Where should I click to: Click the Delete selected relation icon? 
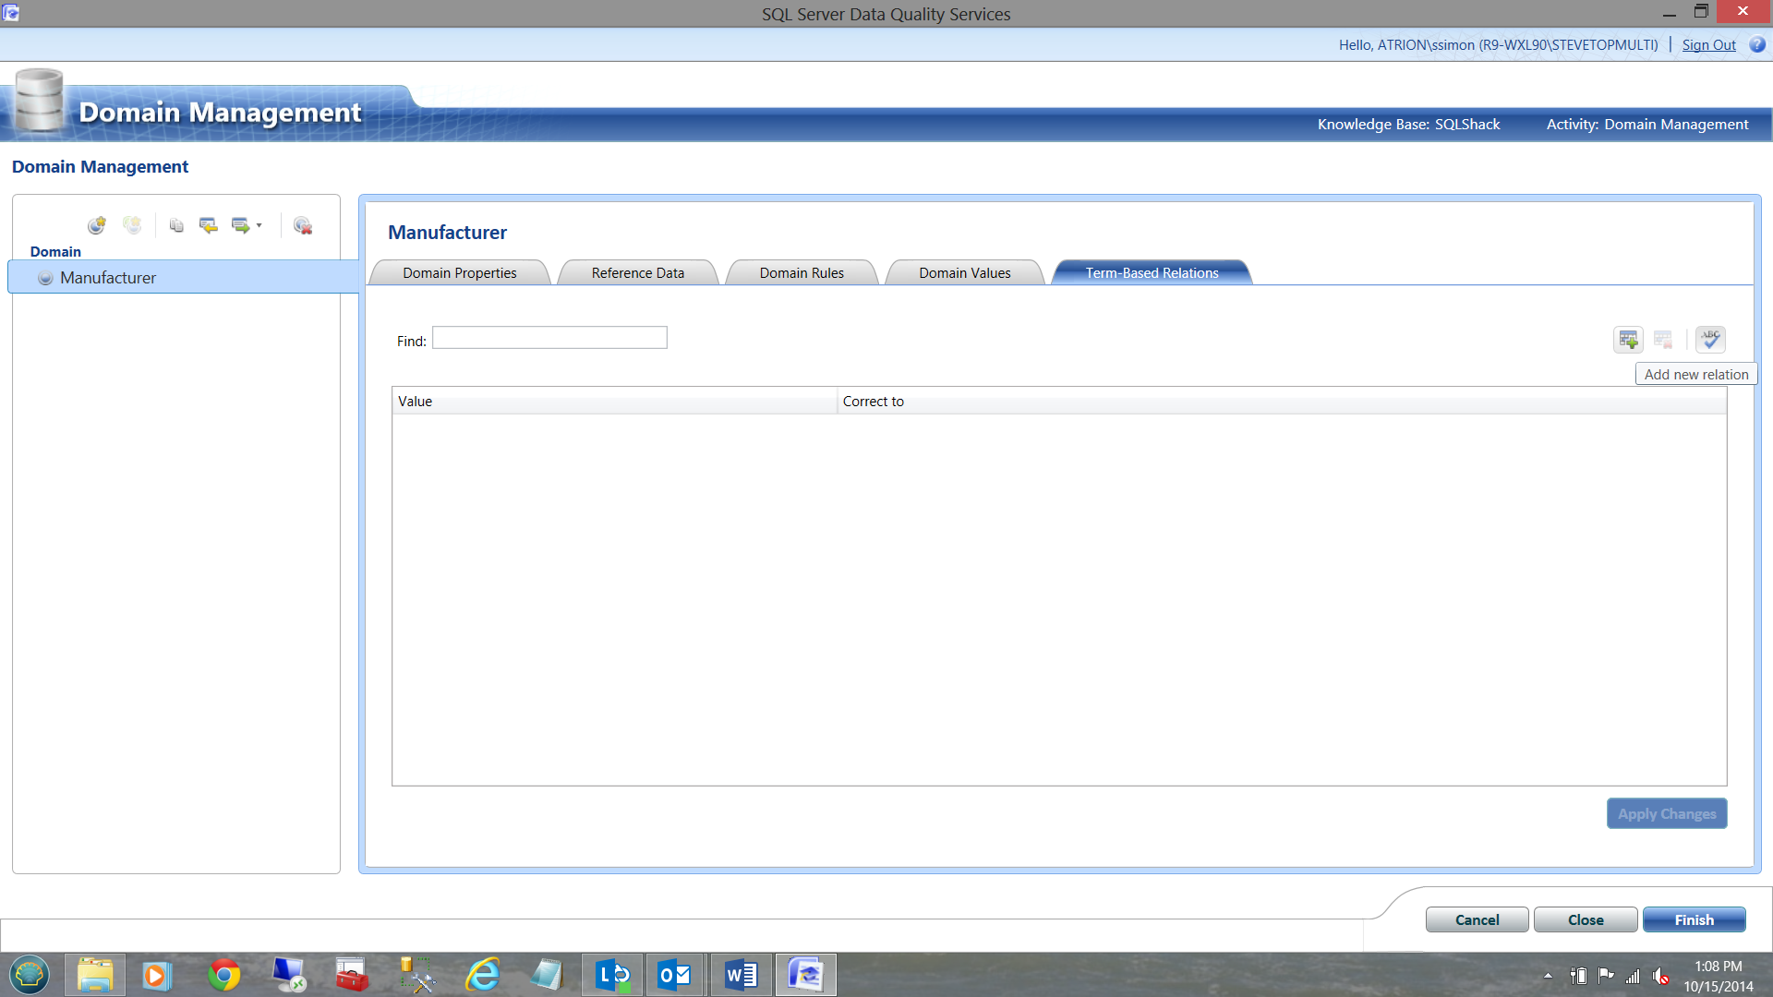click(1663, 340)
